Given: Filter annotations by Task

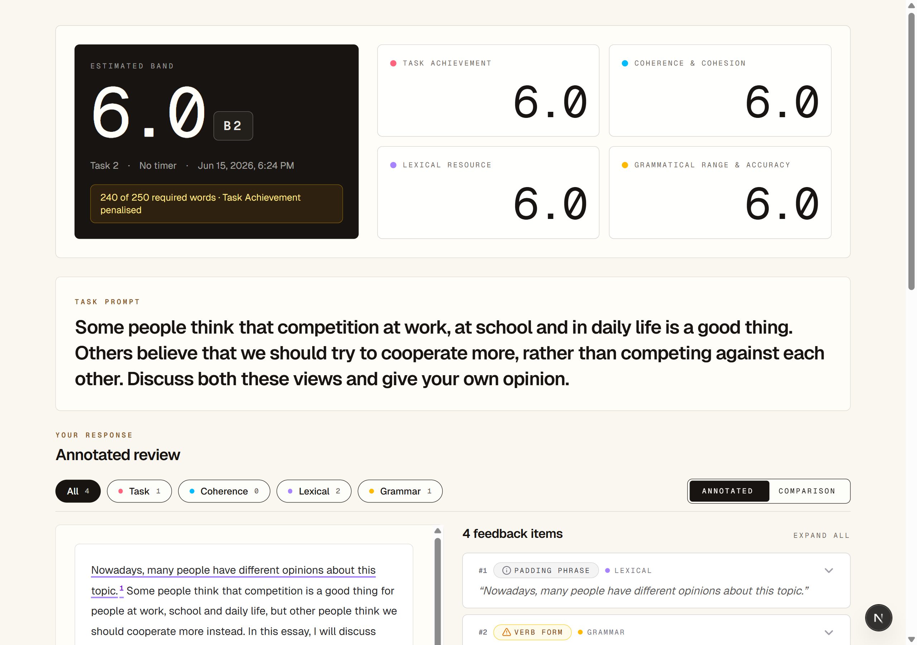Looking at the screenshot, I should click(x=139, y=491).
